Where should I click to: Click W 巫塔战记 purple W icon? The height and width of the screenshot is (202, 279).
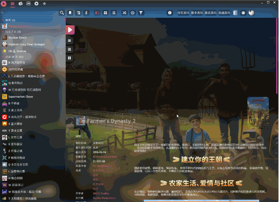5,185
